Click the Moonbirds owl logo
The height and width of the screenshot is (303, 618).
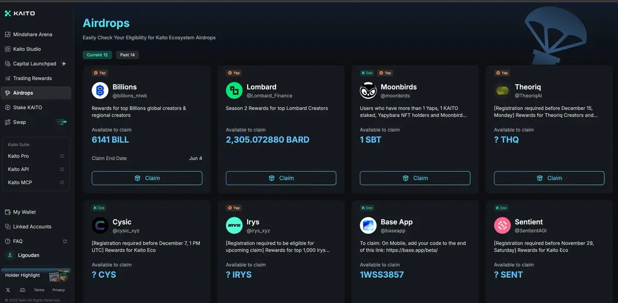[368, 91]
